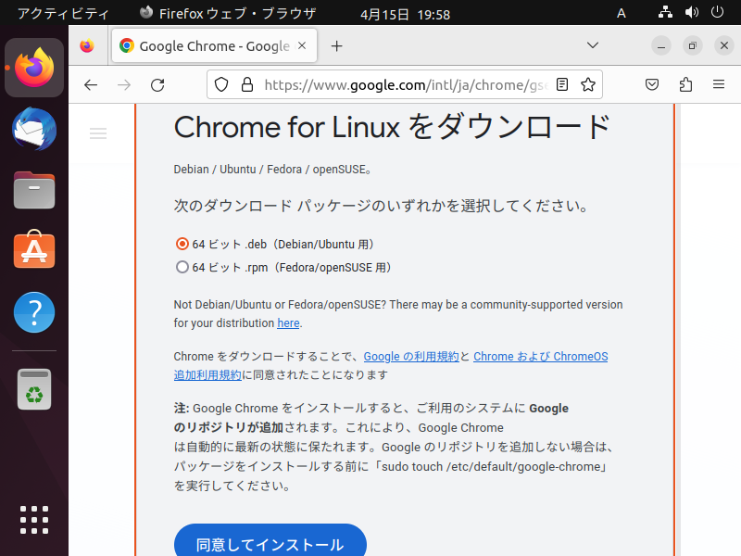Bookmark this page with star icon

coord(588,84)
